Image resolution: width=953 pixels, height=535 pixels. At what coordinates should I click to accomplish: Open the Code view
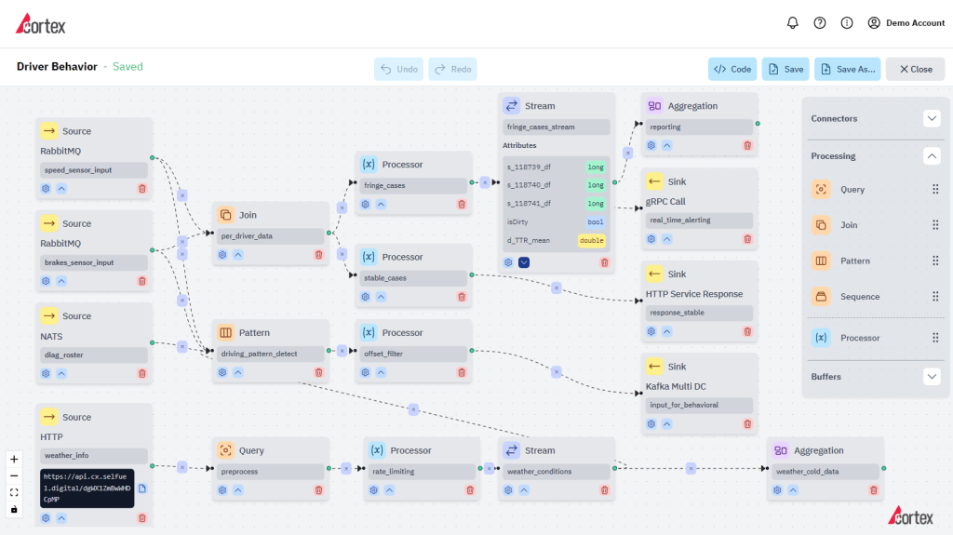pyautogui.click(x=732, y=69)
